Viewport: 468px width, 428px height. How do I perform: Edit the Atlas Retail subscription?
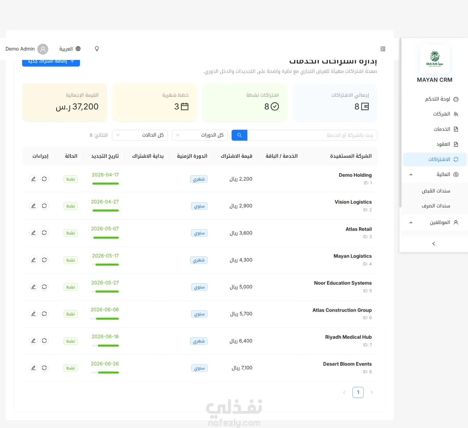(33, 233)
